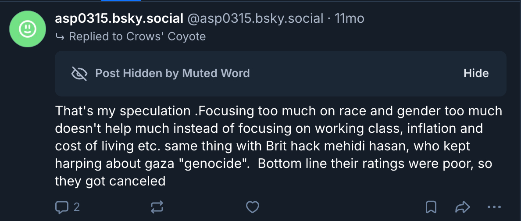
Task: Open the repost arrows menu
Action: tap(157, 207)
